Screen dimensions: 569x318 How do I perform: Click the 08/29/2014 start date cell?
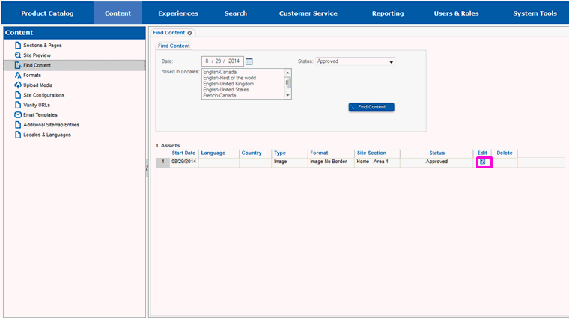pos(184,162)
